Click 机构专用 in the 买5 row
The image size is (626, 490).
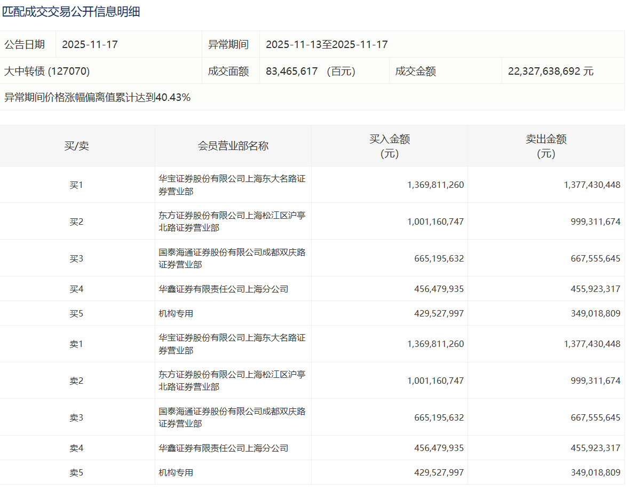[176, 313]
